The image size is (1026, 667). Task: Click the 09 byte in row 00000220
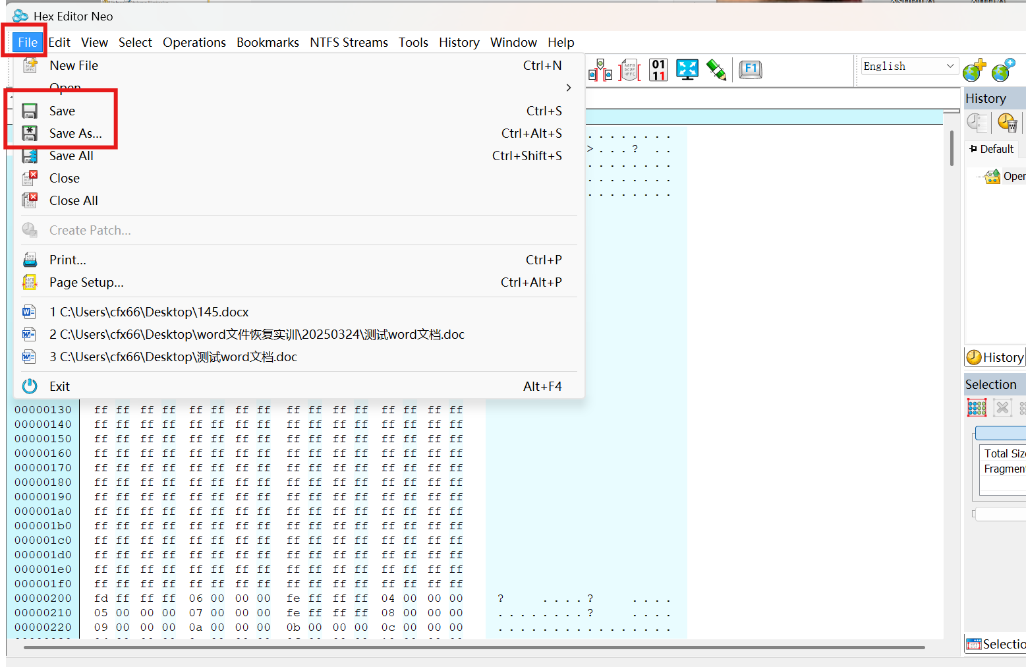[x=101, y=627]
